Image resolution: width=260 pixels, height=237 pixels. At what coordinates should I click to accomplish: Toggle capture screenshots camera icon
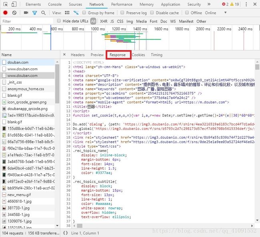(26, 13)
